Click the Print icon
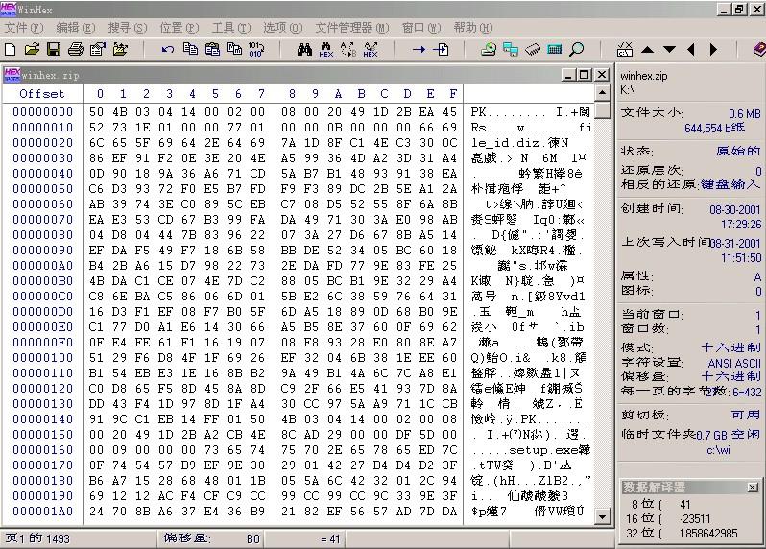This screenshot has width=766, height=549. (x=76, y=49)
